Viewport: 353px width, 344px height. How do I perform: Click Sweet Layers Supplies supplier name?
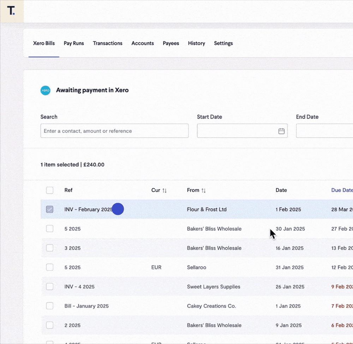click(x=214, y=287)
